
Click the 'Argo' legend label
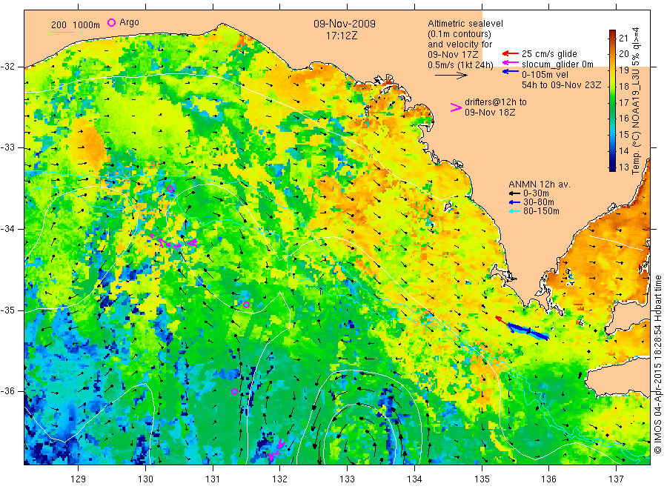coord(129,22)
